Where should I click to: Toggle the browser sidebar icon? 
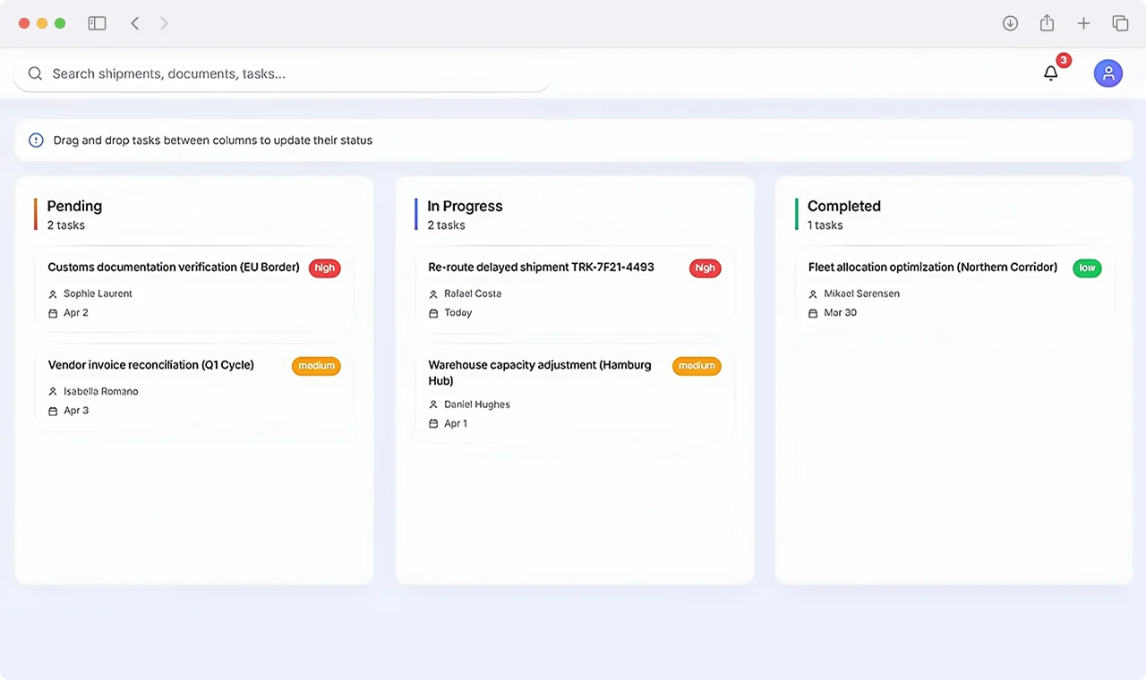tap(97, 23)
